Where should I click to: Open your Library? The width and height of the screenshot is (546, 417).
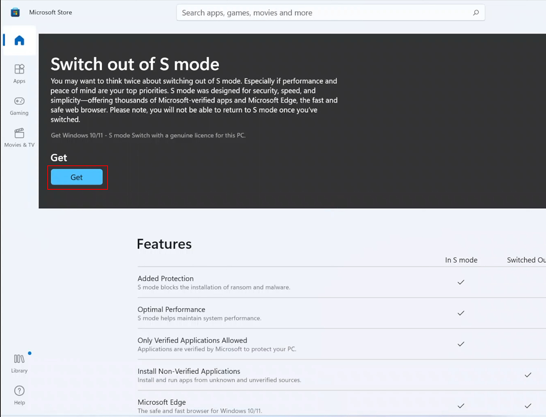tap(19, 362)
